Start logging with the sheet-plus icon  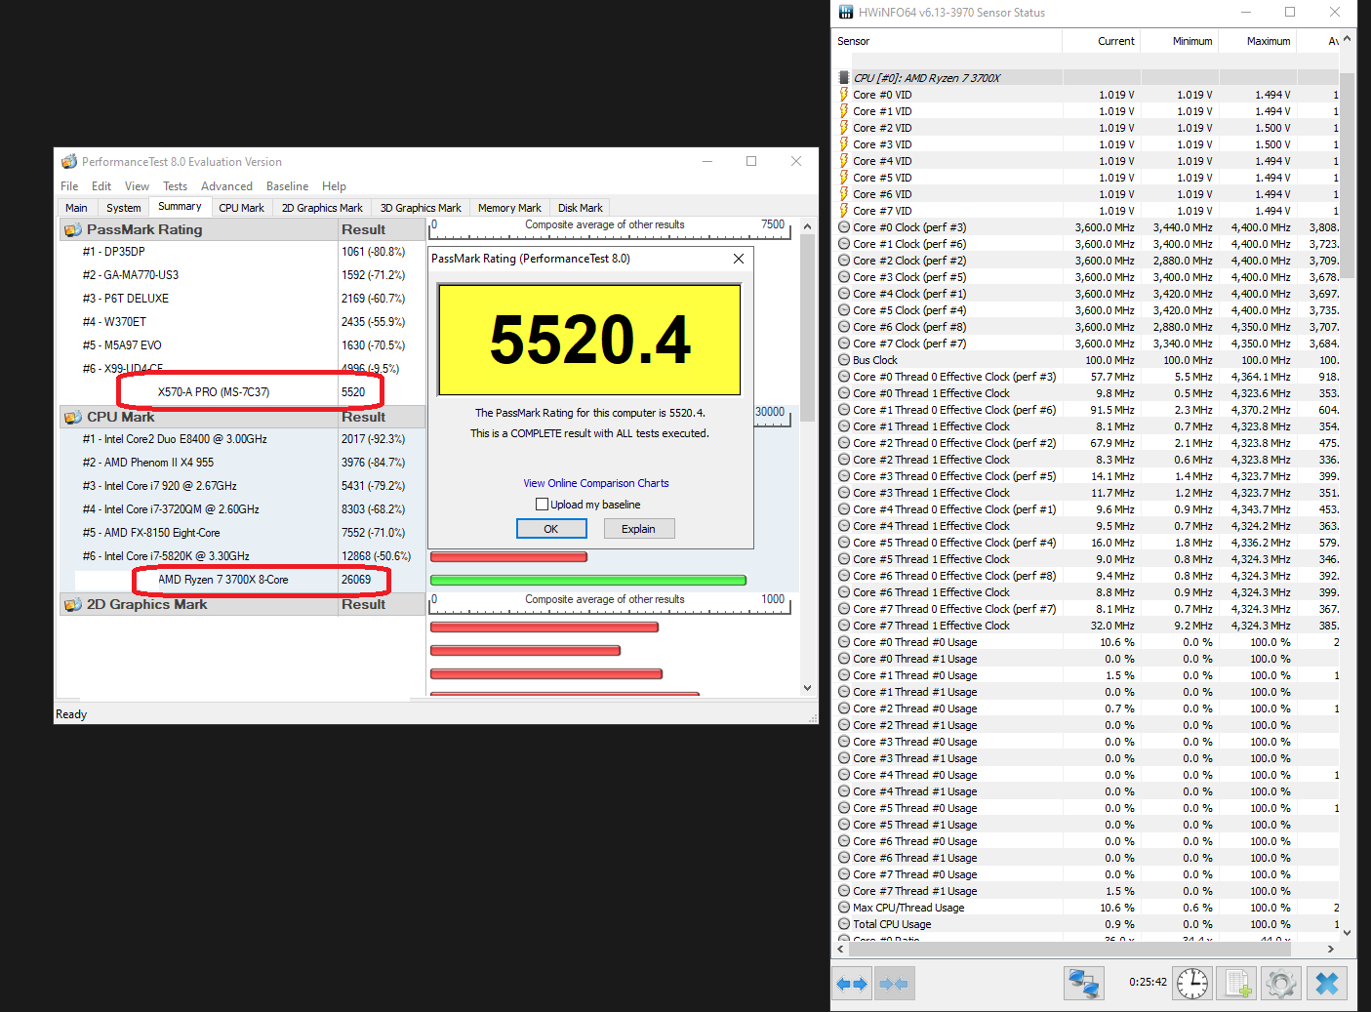(x=1237, y=984)
